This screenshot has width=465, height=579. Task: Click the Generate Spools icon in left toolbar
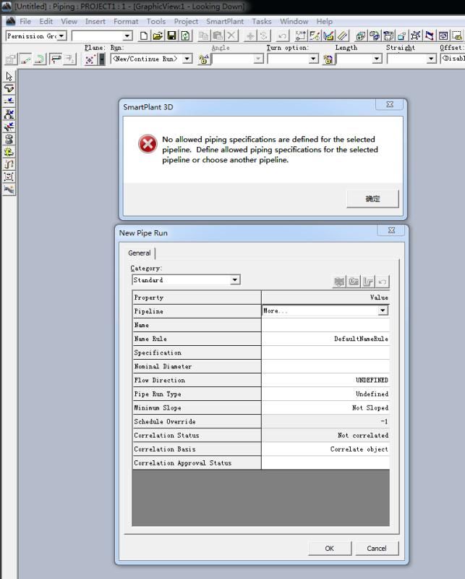[x=9, y=139]
